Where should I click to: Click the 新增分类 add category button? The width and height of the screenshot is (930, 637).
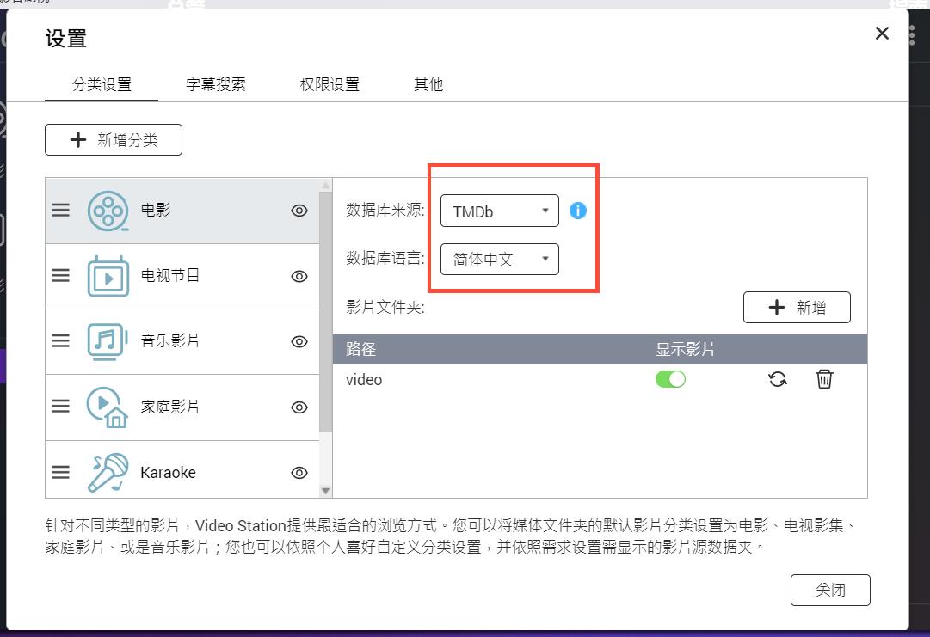tap(113, 139)
